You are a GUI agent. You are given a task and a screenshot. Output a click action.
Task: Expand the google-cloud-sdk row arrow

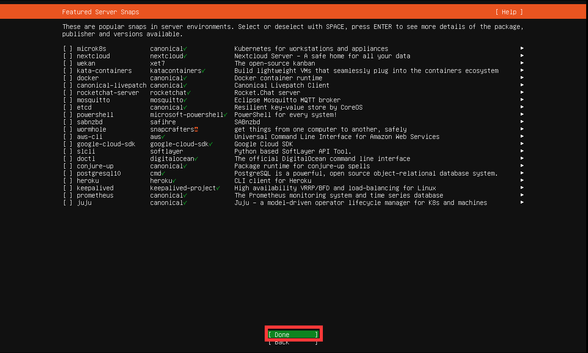[x=522, y=143]
